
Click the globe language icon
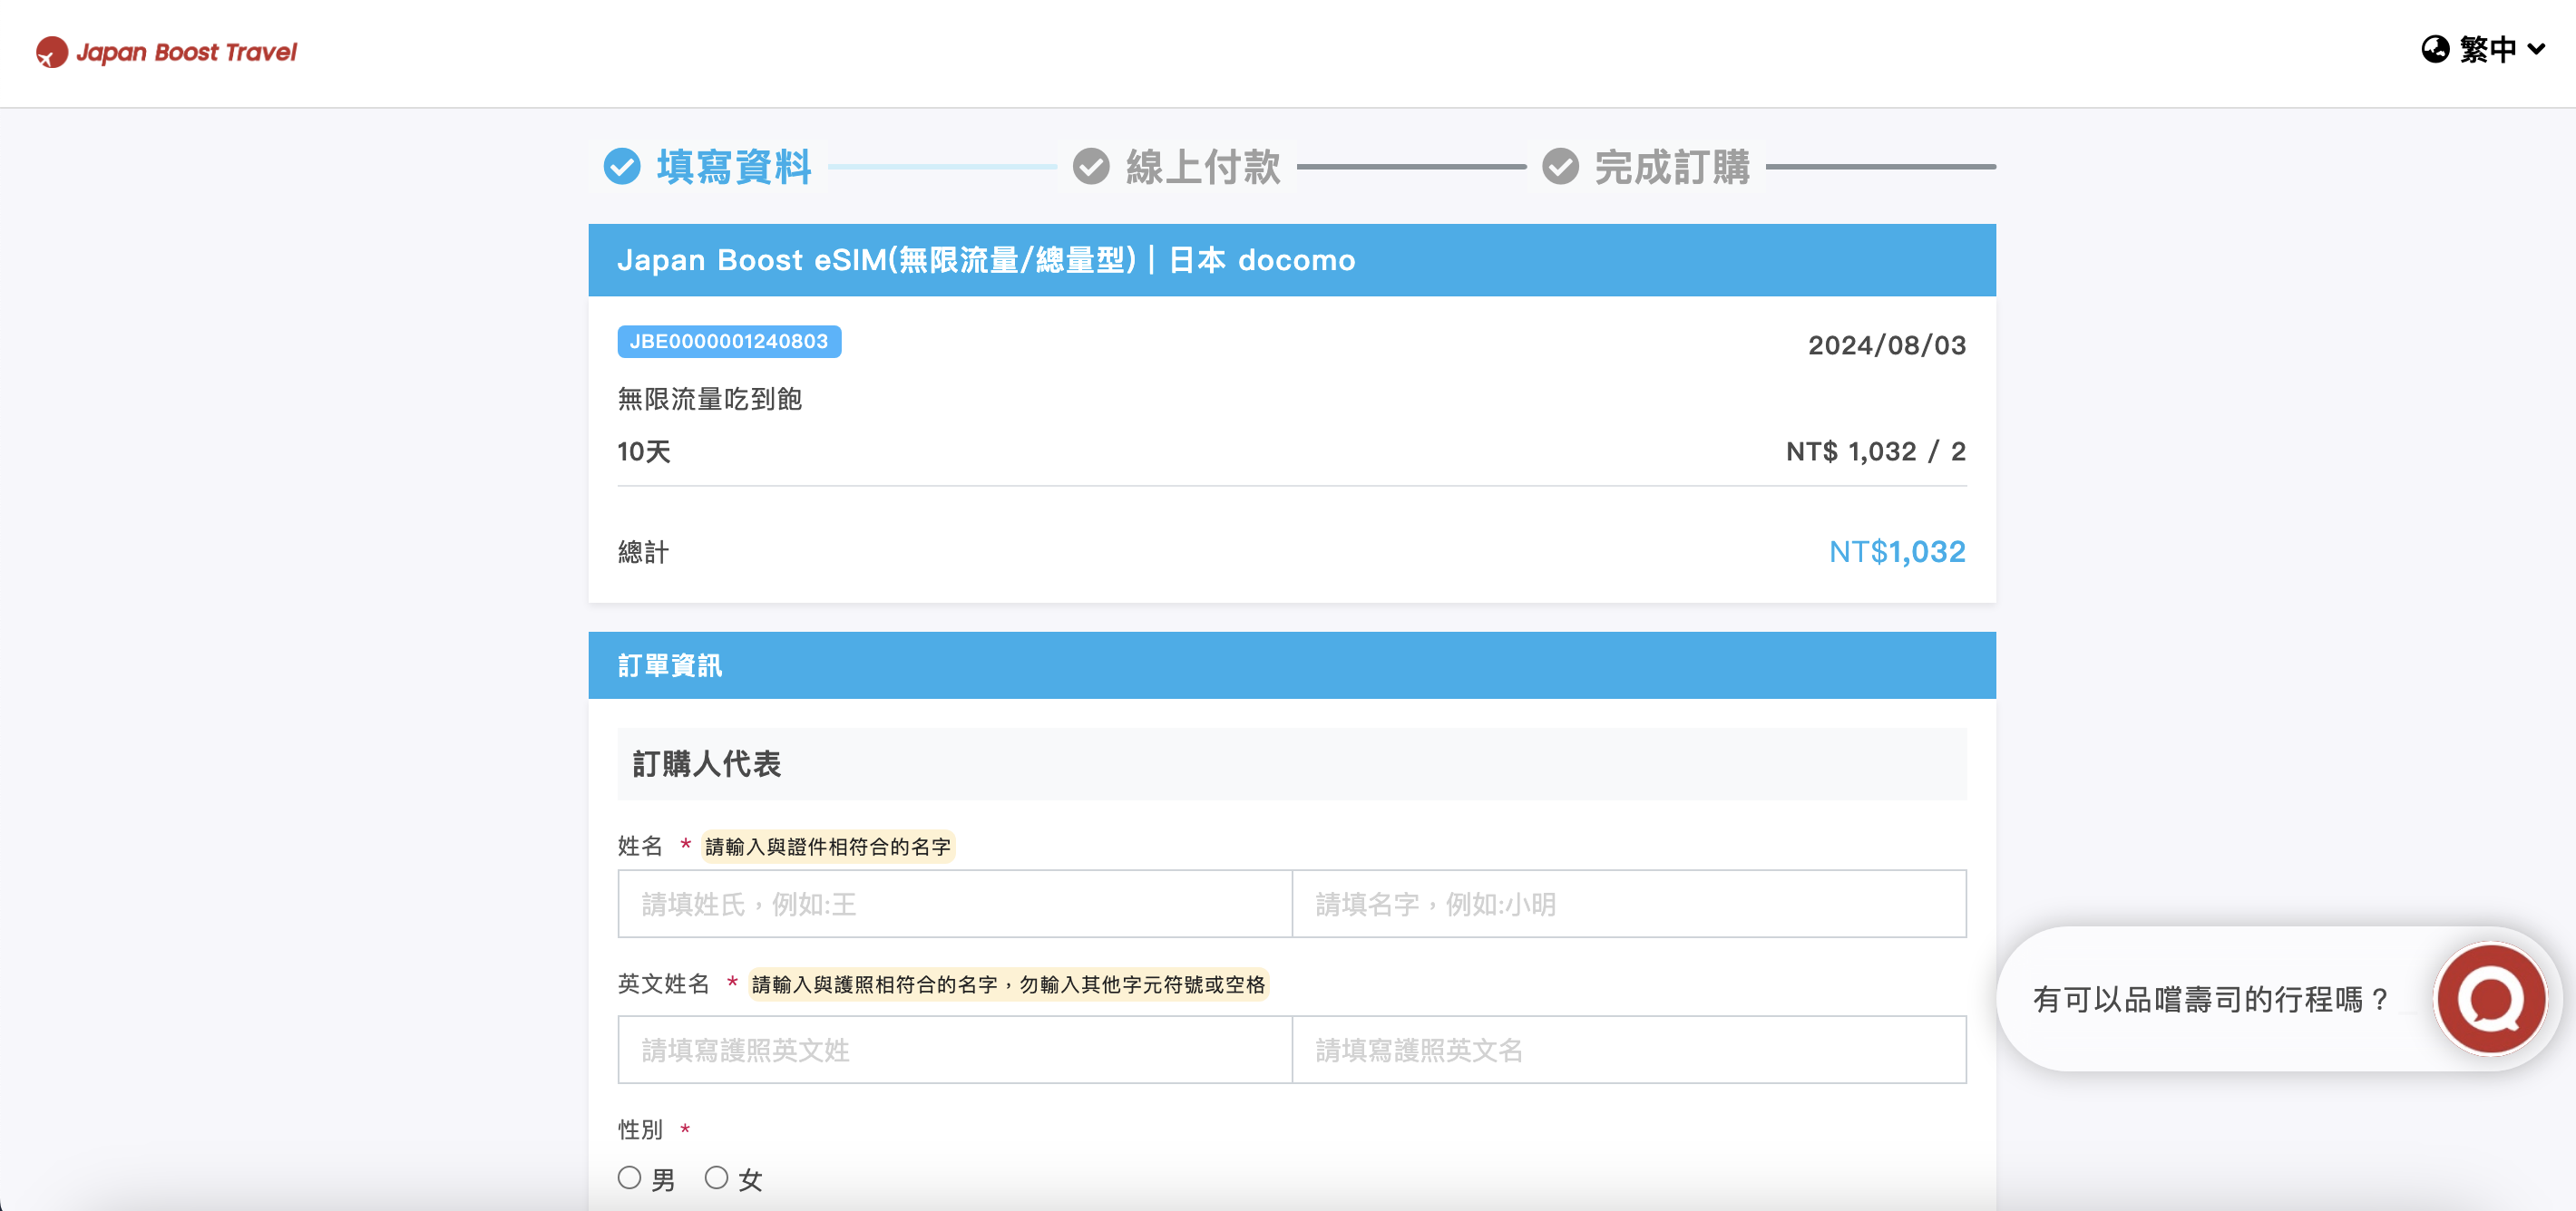2435,49
